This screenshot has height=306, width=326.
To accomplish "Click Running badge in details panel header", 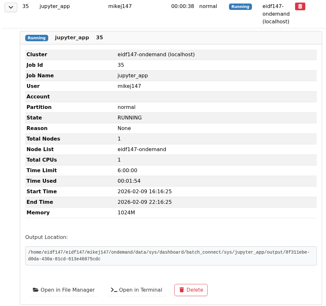I will coord(37,38).
